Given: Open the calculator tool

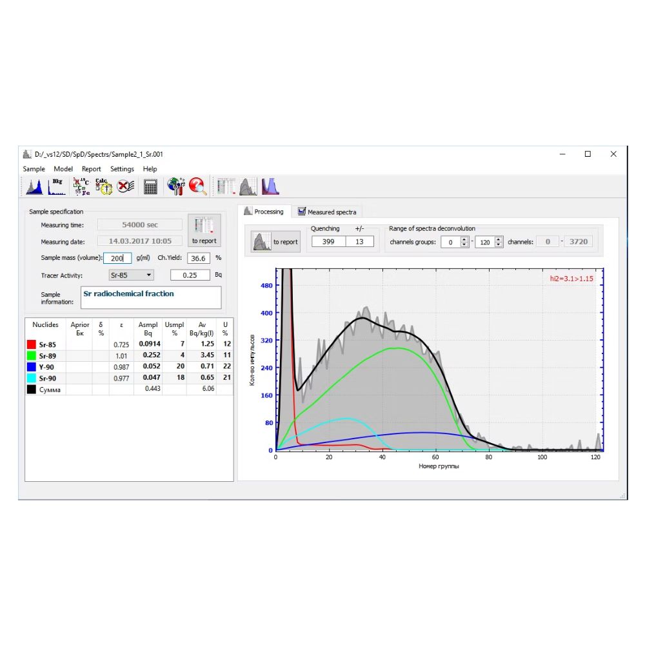Looking at the screenshot, I should 150,186.
